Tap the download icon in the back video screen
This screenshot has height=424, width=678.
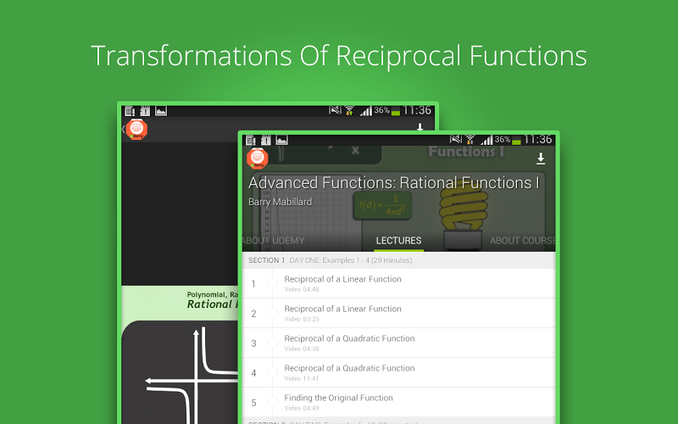click(420, 126)
